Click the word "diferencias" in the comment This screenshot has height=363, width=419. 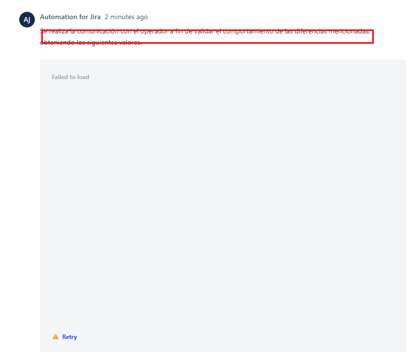click(310, 31)
